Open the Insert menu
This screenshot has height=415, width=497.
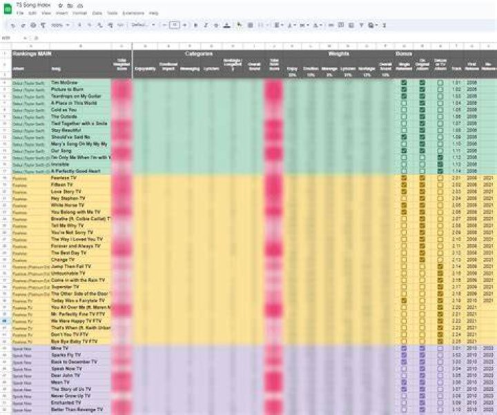(62, 13)
